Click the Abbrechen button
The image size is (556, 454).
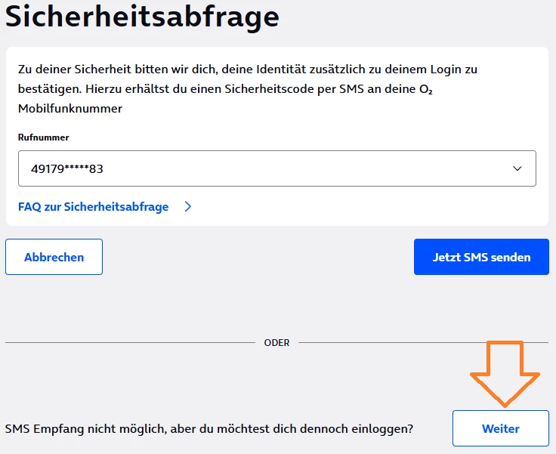click(54, 257)
